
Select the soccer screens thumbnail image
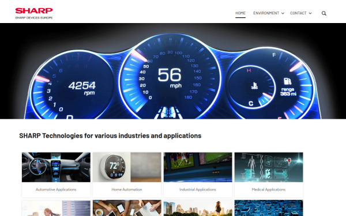pos(198,167)
